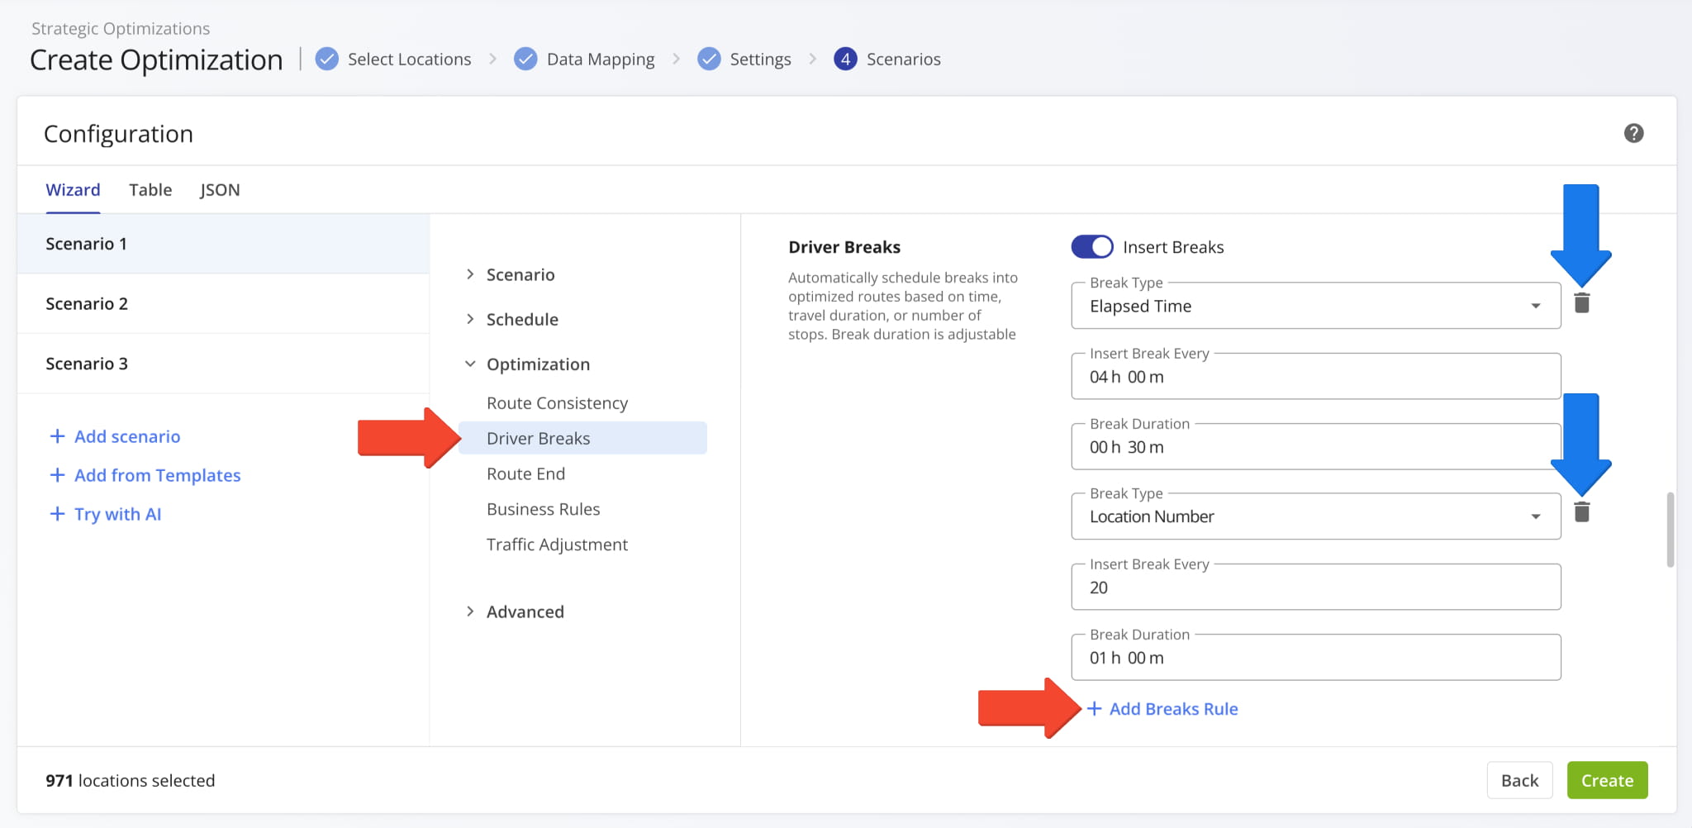Screen dimensions: 1692x828
Task: Switch to the Table tab
Action: [150, 190]
